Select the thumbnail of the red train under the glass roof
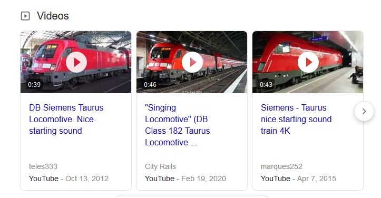Image resolution: width=381 pixels, height=198 pixels. (x=76, y=62)
